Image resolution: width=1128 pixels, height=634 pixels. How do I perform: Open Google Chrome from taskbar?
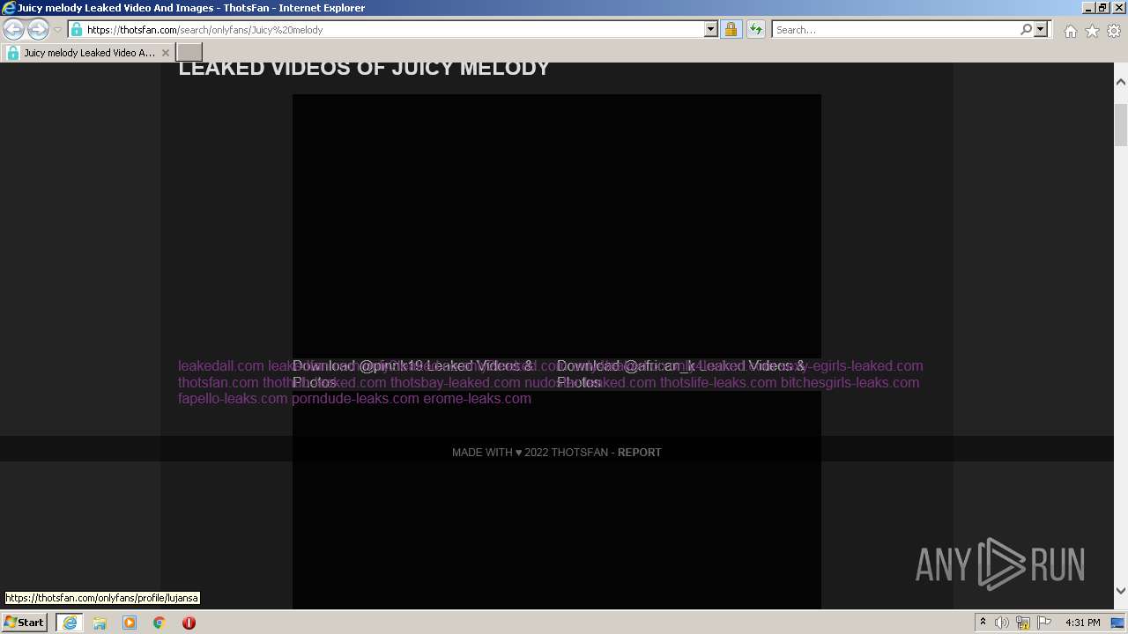coord(160,623)
